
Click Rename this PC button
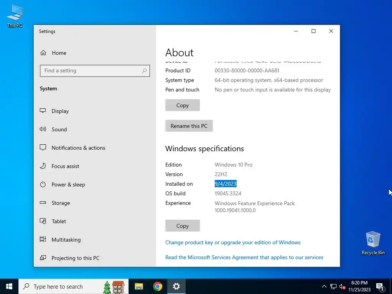click(x=189, y=126)
